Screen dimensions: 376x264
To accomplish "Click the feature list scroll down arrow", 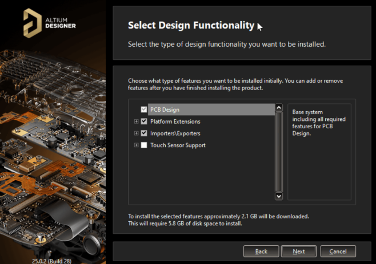I will (x=279, y=196).
